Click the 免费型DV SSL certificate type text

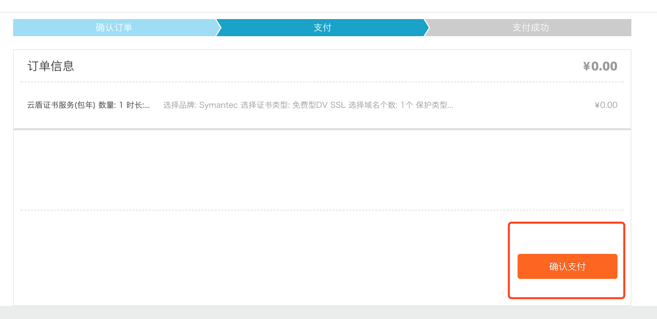pyautogui.click(x=319, y=105)
